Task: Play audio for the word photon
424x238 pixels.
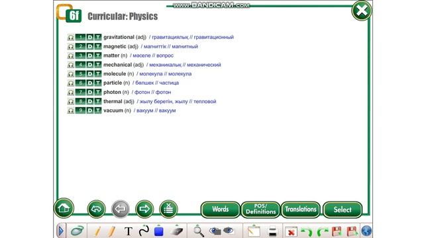Action: point(71,93)
